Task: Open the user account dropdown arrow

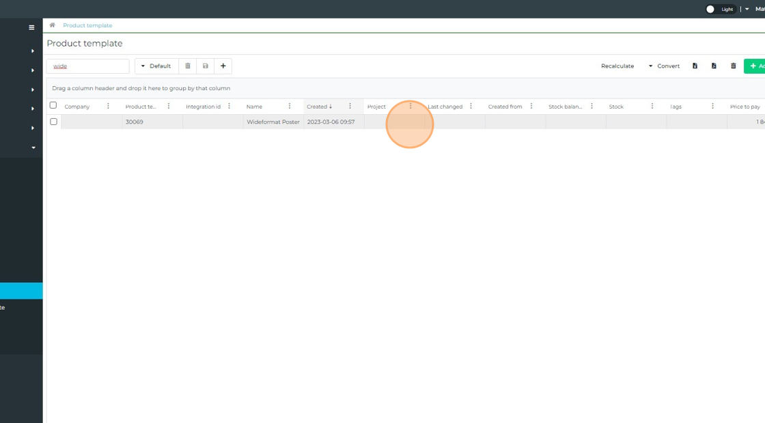Action: [x=747, y=9]
